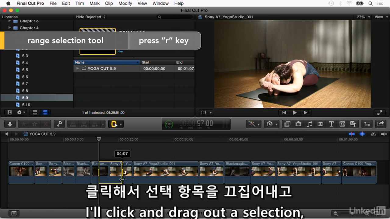The width and height of the screenshot is (390, 219).
Task: Toggle snapping in the timeline
Action: click(x=384, y=134)
